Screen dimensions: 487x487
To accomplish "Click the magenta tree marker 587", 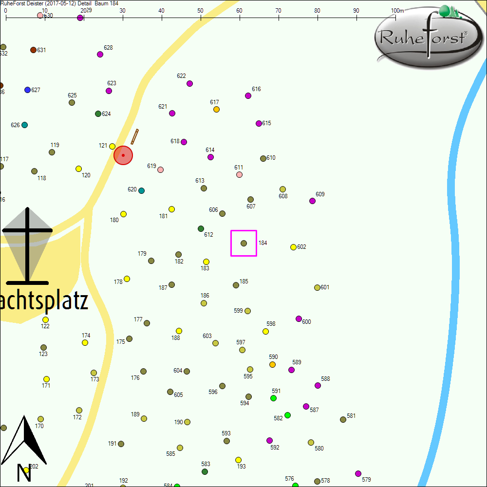I will point(306,406).
